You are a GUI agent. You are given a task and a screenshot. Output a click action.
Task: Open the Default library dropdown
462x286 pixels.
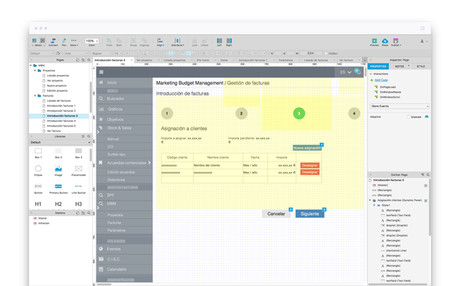60,142
